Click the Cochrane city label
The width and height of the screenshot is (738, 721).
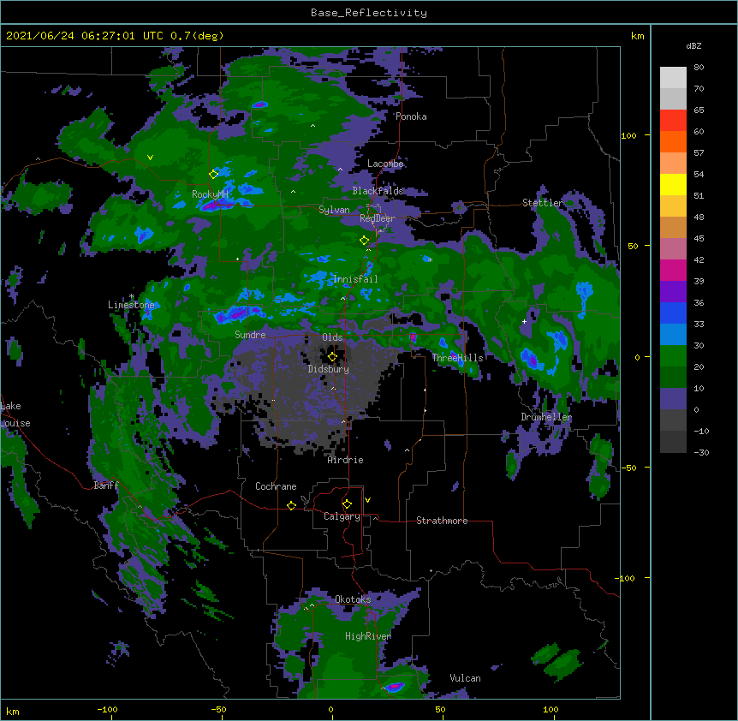click(276, 486)
